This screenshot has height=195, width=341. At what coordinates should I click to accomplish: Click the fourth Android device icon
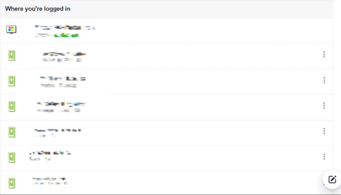tap(12, 132)
